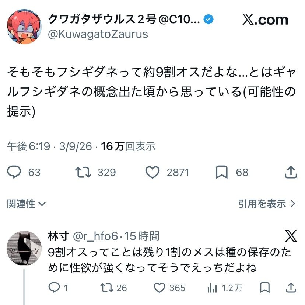Share 林寸's reply

291,288
